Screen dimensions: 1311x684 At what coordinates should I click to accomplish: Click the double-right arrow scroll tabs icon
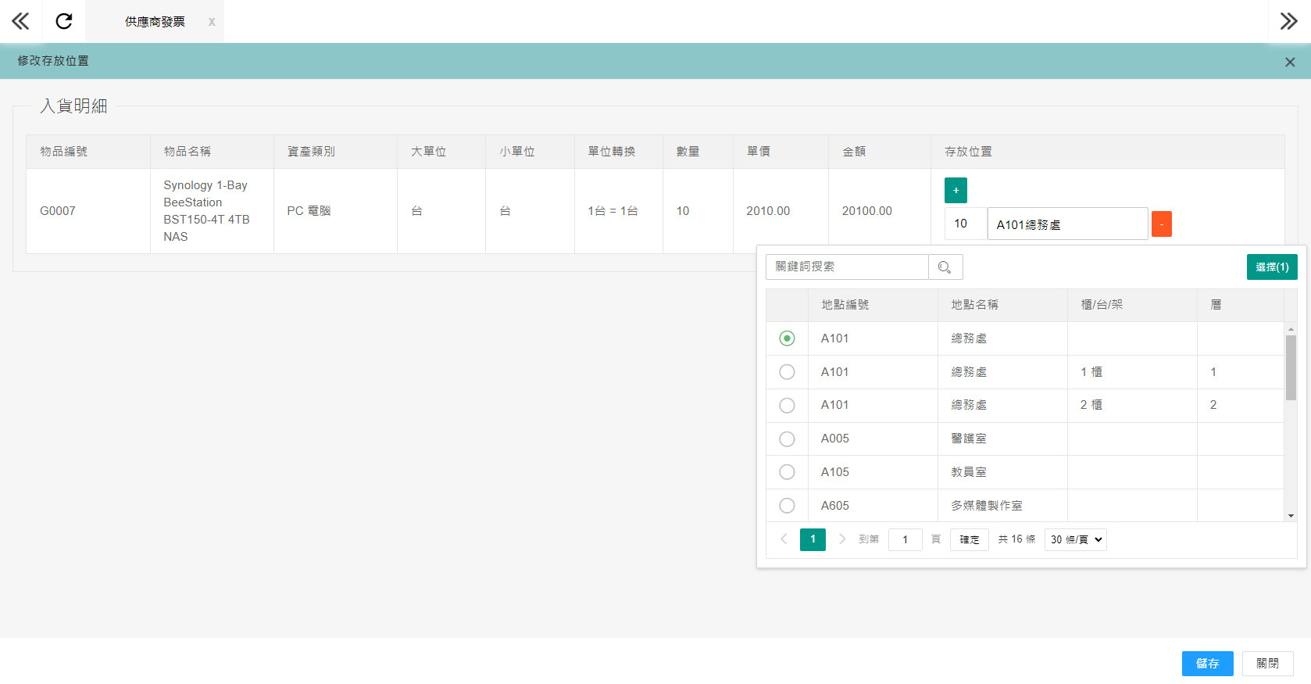[1288, 21]
